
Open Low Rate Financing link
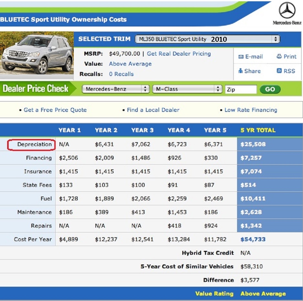251,110
